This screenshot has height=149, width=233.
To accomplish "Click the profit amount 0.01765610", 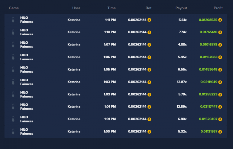I will 209,32.
